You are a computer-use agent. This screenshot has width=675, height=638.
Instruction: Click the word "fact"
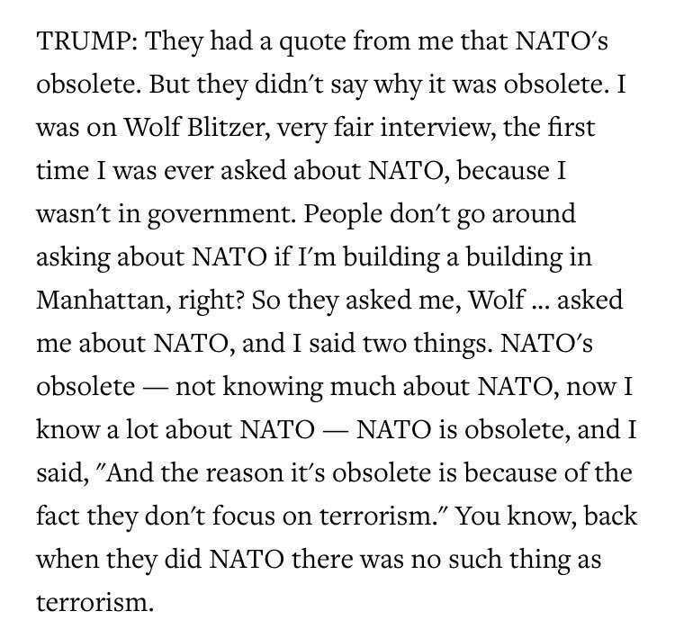pyautogui.click(x=58, y=516)
